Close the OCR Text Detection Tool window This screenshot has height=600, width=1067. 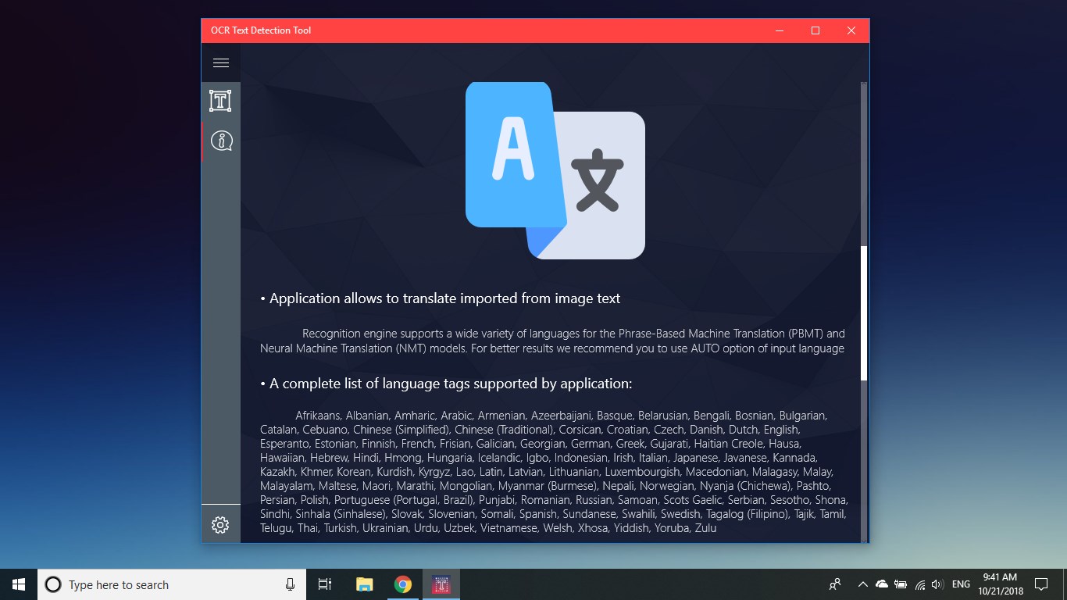[x=851, y=30]
